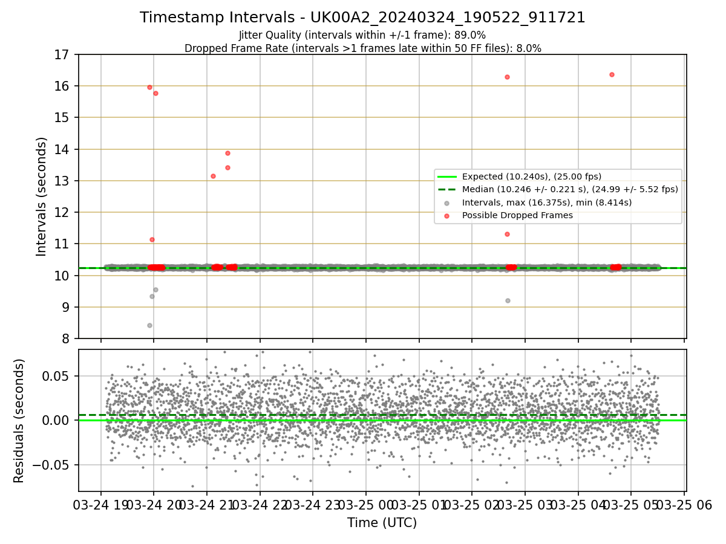Click the 'Residuals (seconds)' y-axis label
The height and width of the screenshot is (544, 726).
click(19, 421)
